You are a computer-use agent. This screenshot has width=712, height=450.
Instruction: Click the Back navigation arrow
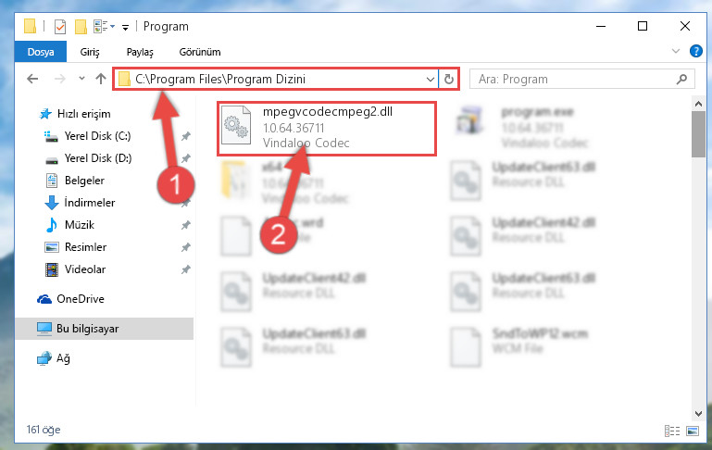(32, 79)
